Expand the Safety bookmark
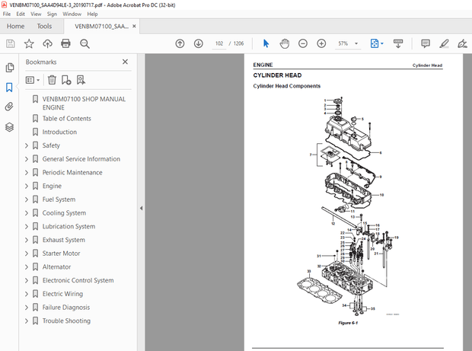This screenshot has height=351, width=472. 27,145
